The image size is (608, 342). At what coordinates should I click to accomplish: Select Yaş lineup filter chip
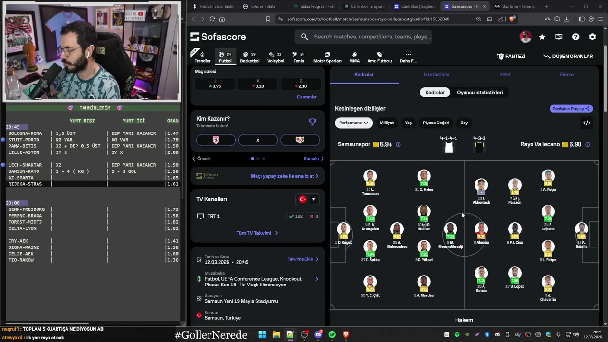(408, 123)
